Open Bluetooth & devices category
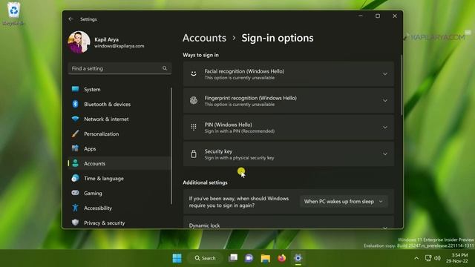Screen dimensions: 475x267 [119, 104]
